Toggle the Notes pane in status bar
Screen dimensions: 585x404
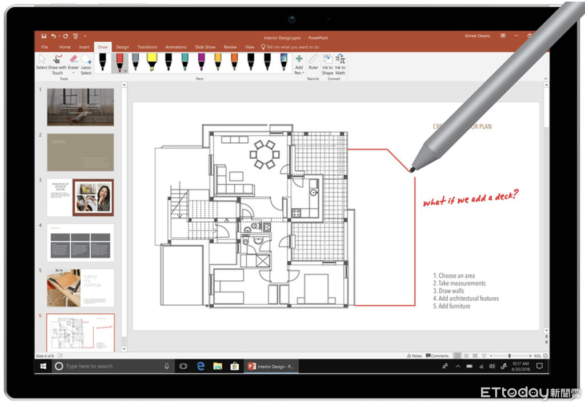(415, 355)
